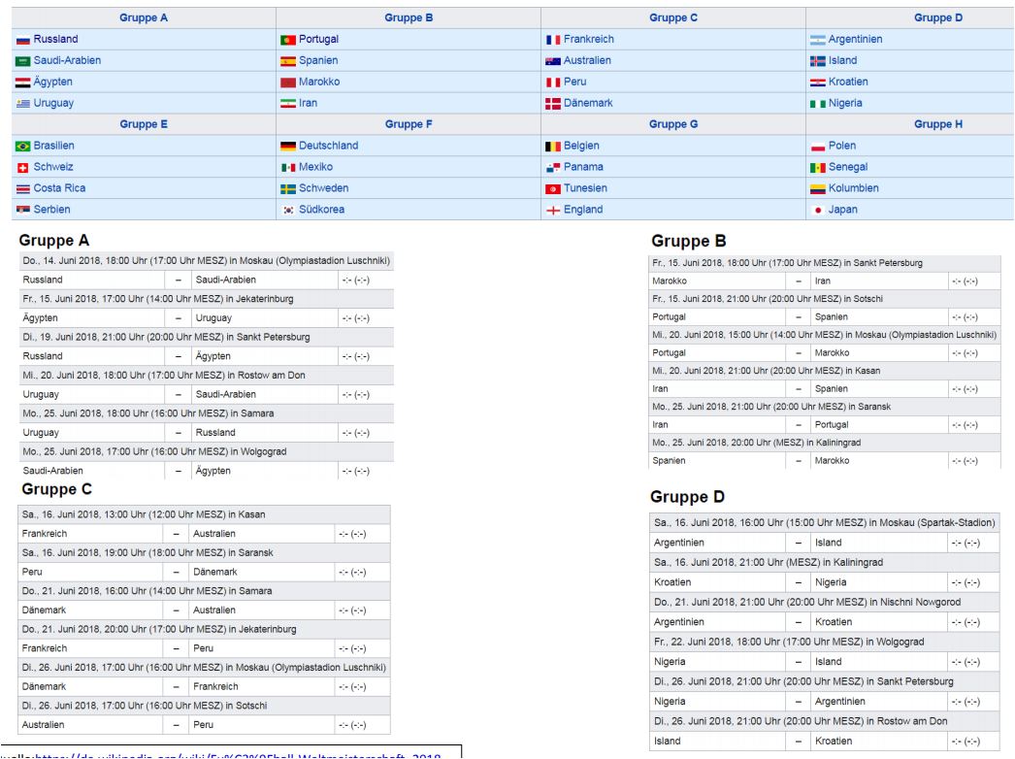Click the Argentina flag icon in Gruppe D
Viewport: 1015px width, 759px height.
pyautogui.click(x=818, y=40)
